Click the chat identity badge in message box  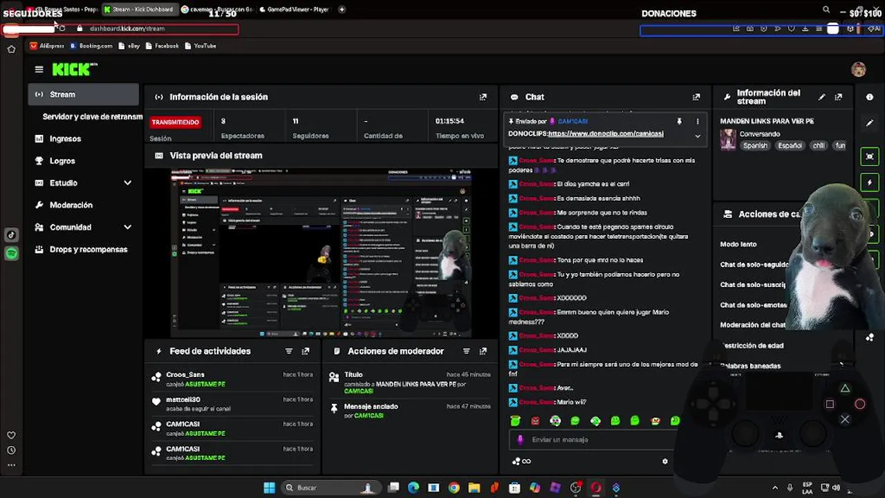tap(520, 439)
